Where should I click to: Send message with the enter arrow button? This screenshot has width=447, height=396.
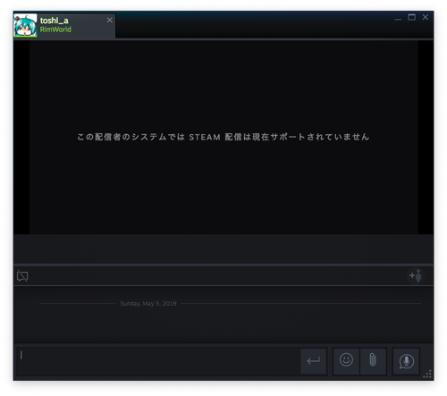point(313,360)
